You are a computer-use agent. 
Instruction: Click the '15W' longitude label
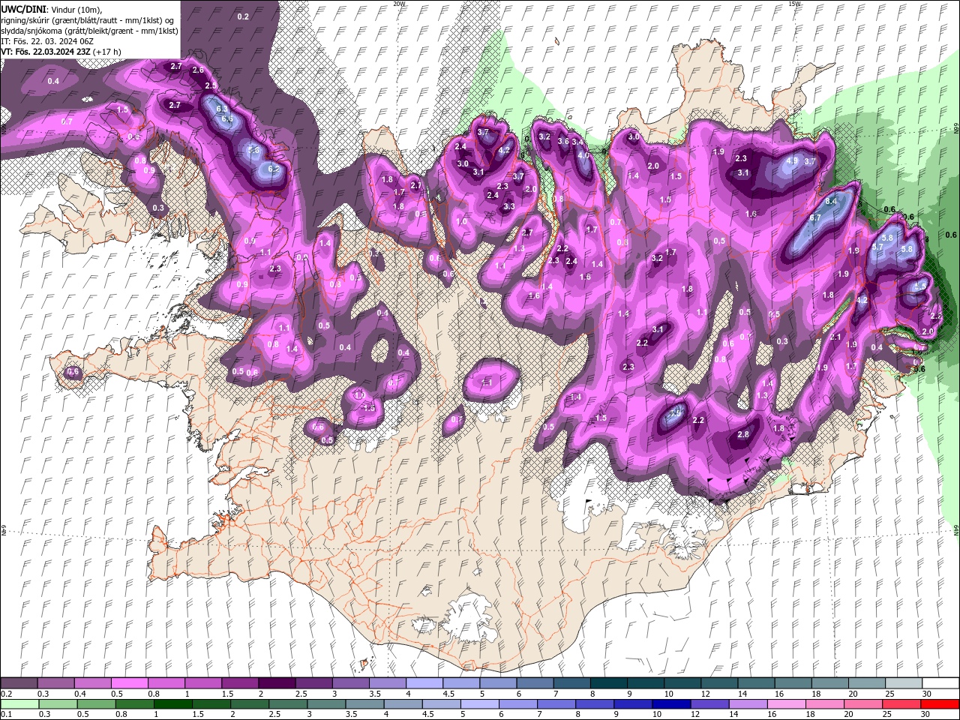pos(795,4)
